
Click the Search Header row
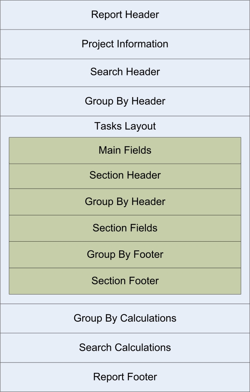coord(125,73)
